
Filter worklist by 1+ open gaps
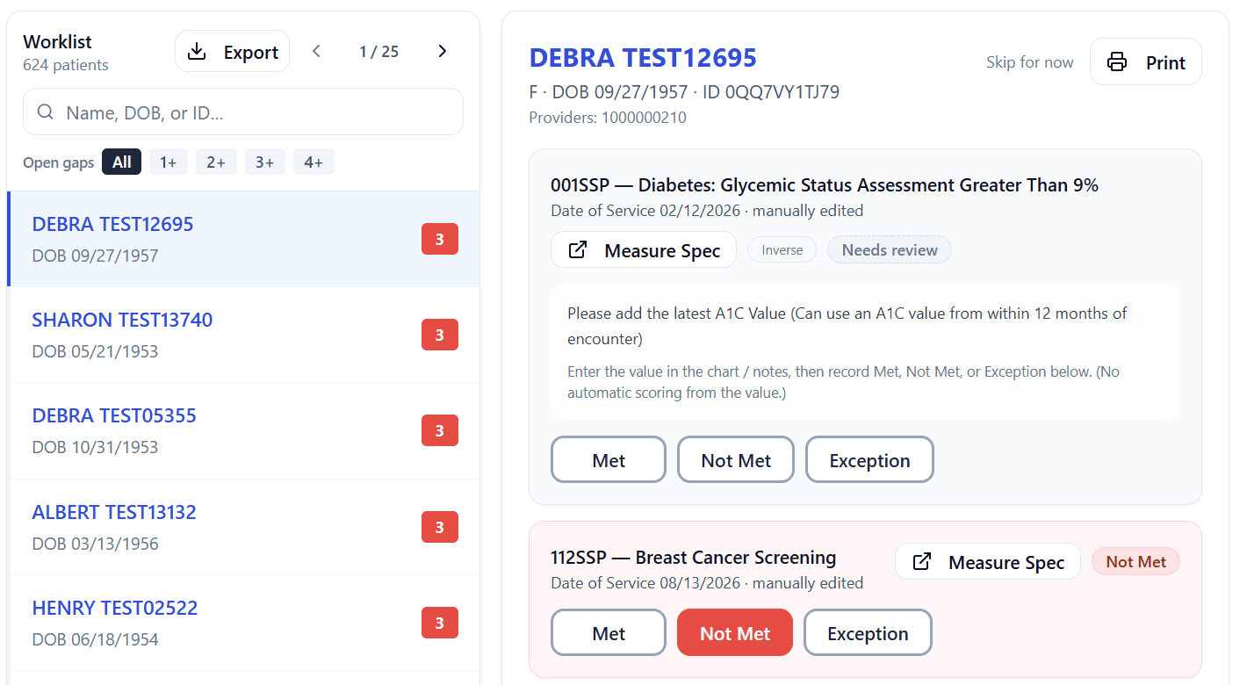[168, 162]
